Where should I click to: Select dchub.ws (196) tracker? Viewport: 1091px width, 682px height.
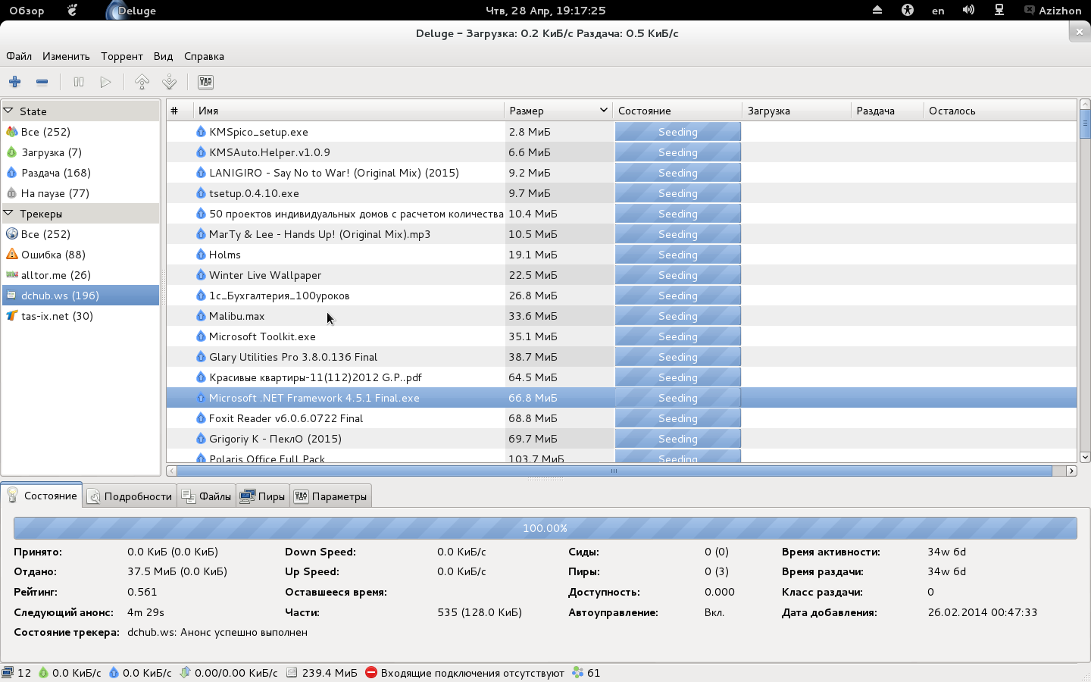[80, 296]
